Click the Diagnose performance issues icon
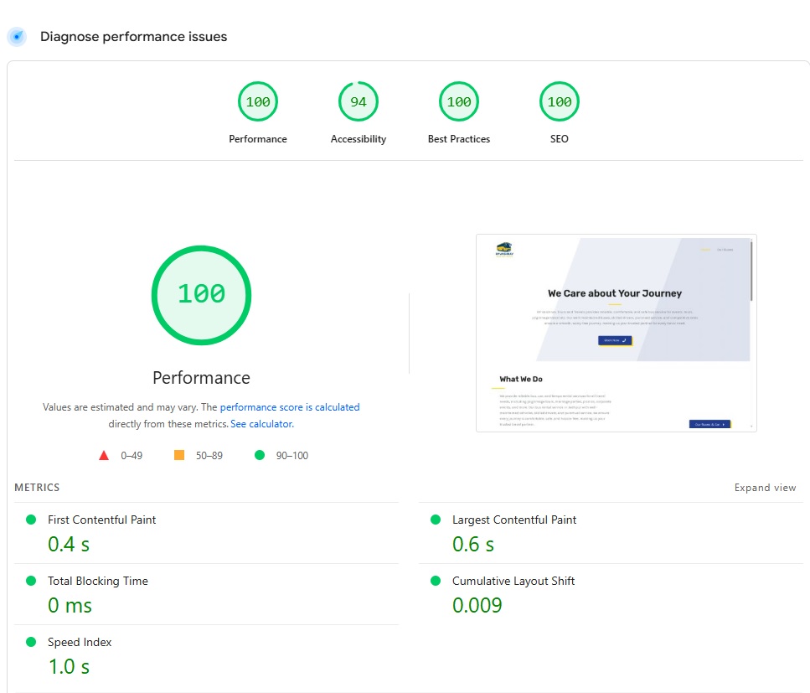 coord(17,37)
